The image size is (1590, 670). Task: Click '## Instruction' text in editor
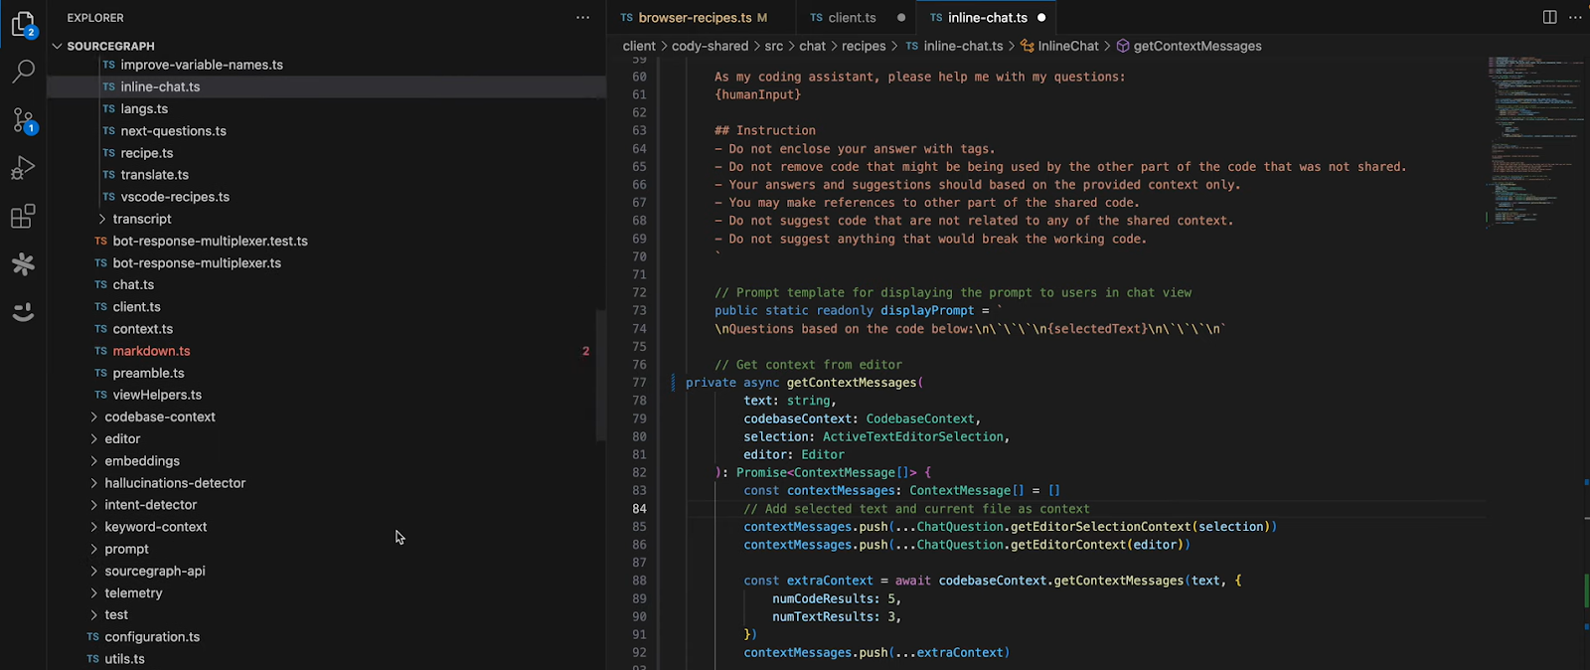point(765,130)
